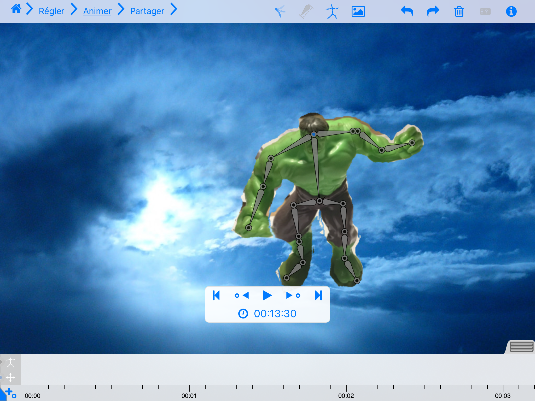This screenshot has width=535, height=401.
Task: Tap the chevron between Animer and Partager
Action: 121,9
